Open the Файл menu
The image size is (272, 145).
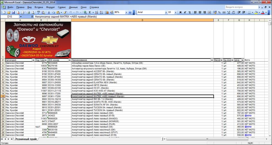10,7
